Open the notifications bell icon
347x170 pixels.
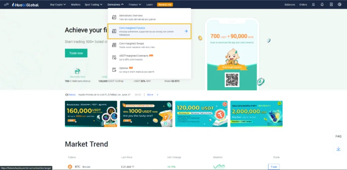(x=322, y=4)
